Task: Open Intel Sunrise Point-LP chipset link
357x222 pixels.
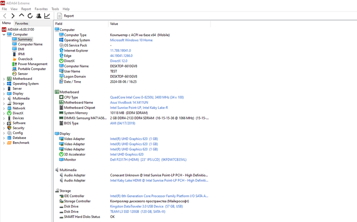Action: pyautogui.click(x=139, y=108)
